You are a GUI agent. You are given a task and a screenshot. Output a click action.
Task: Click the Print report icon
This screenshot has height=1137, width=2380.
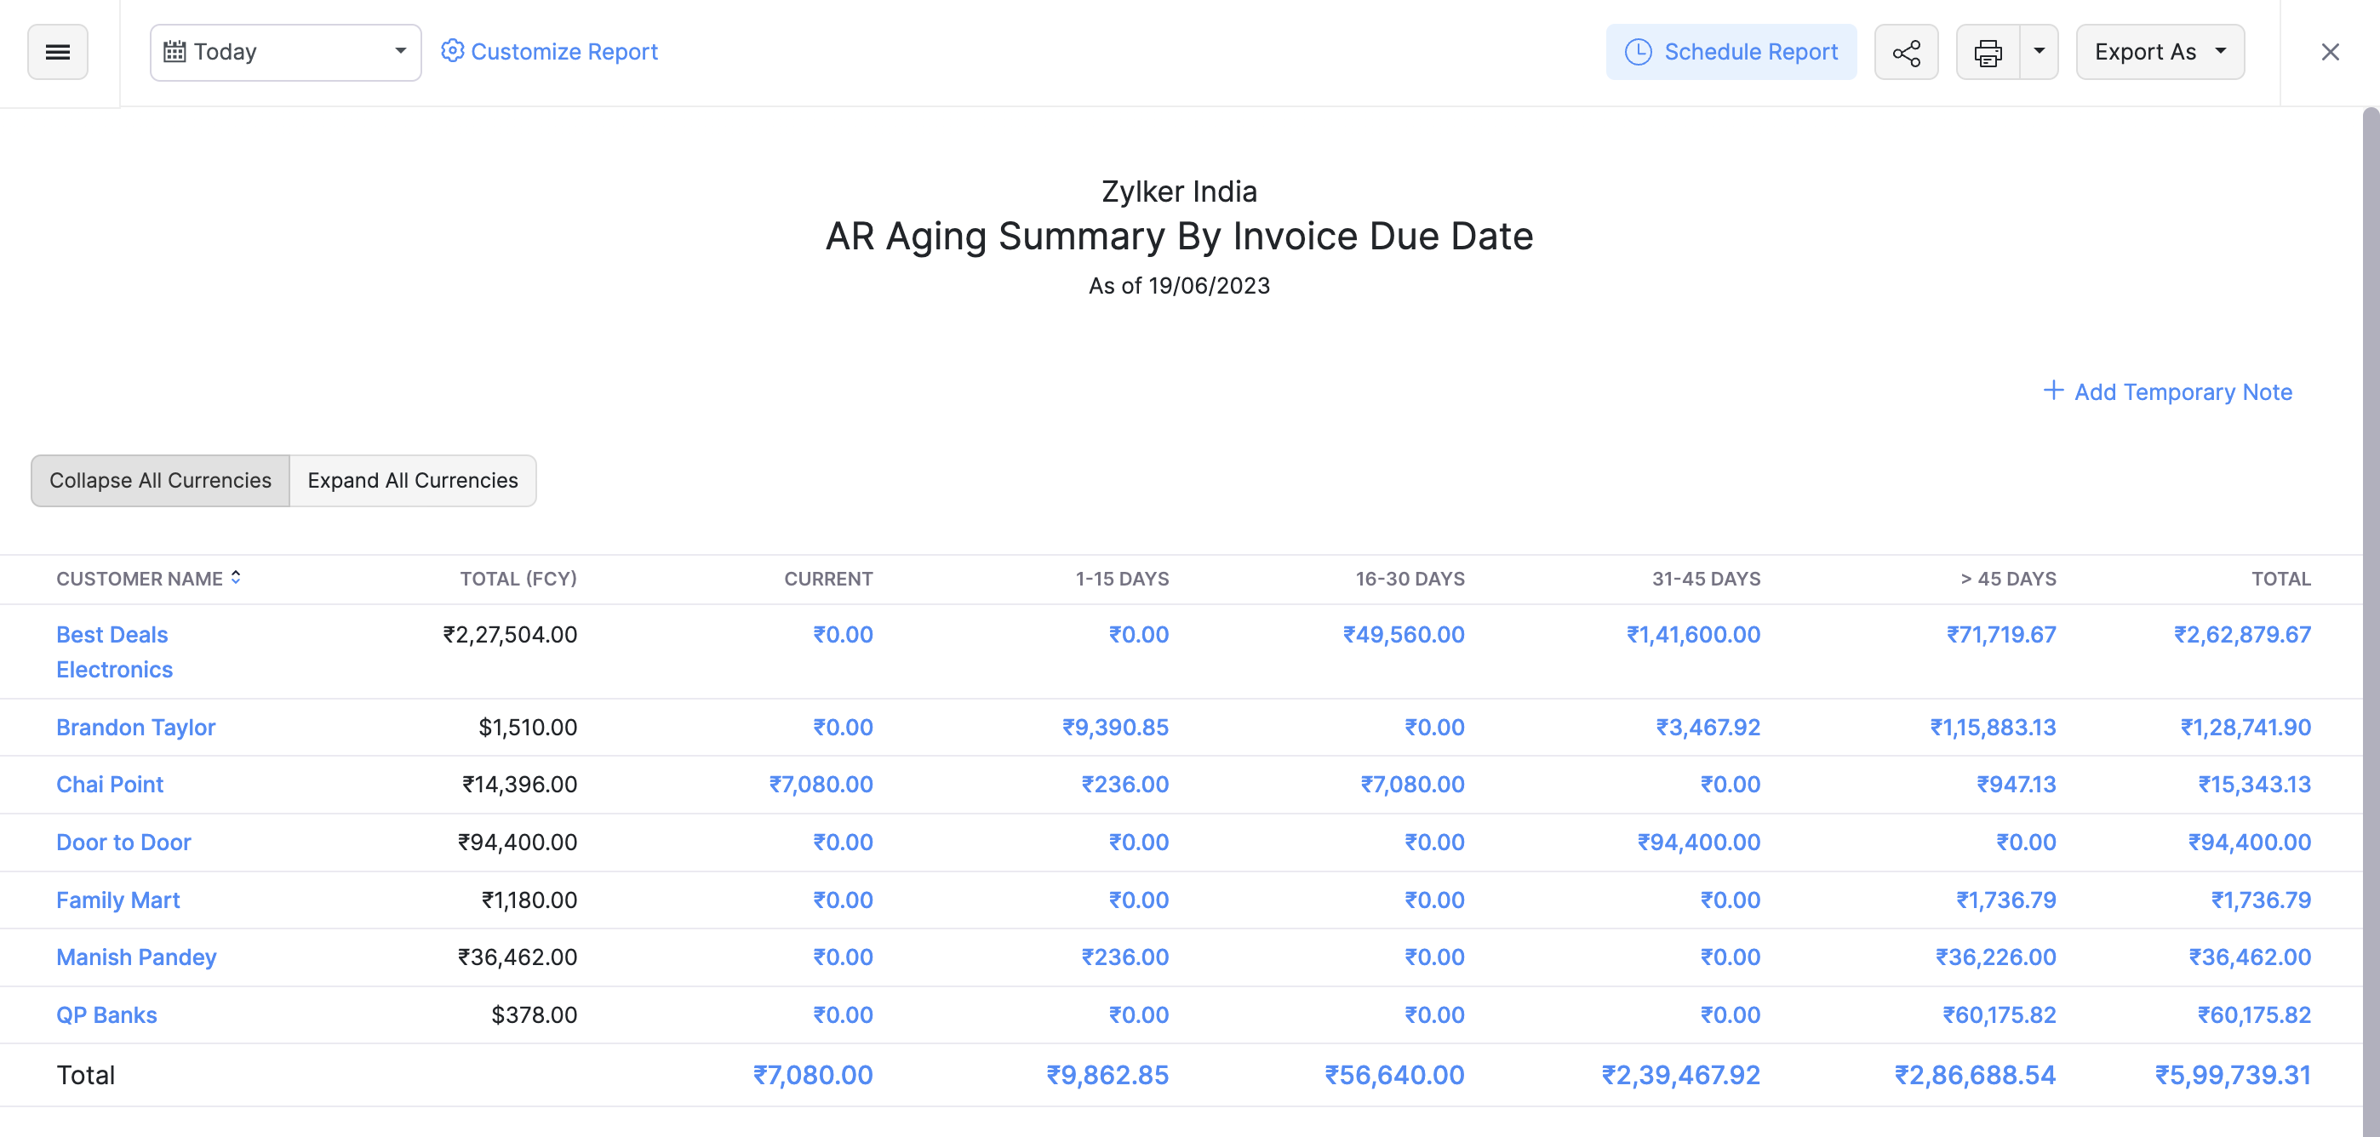pyautogui.click(x=1987, y=50)
